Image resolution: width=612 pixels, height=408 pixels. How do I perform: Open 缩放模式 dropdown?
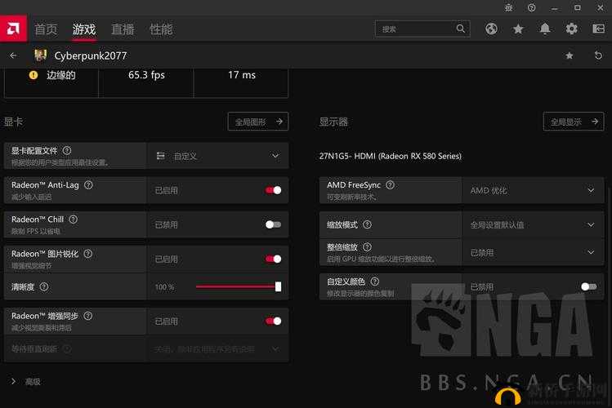pos(533,225)
